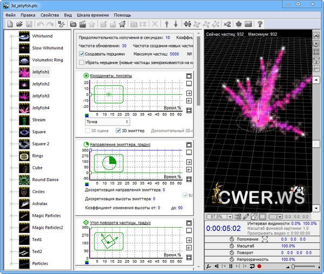Toggle the 3D эмиттер checkbox

pos(119,131)
